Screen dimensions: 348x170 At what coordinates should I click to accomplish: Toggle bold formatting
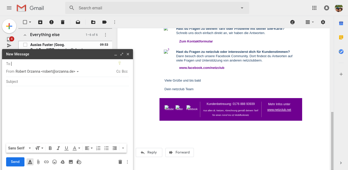pyautogui.click(x=50, y=148)
